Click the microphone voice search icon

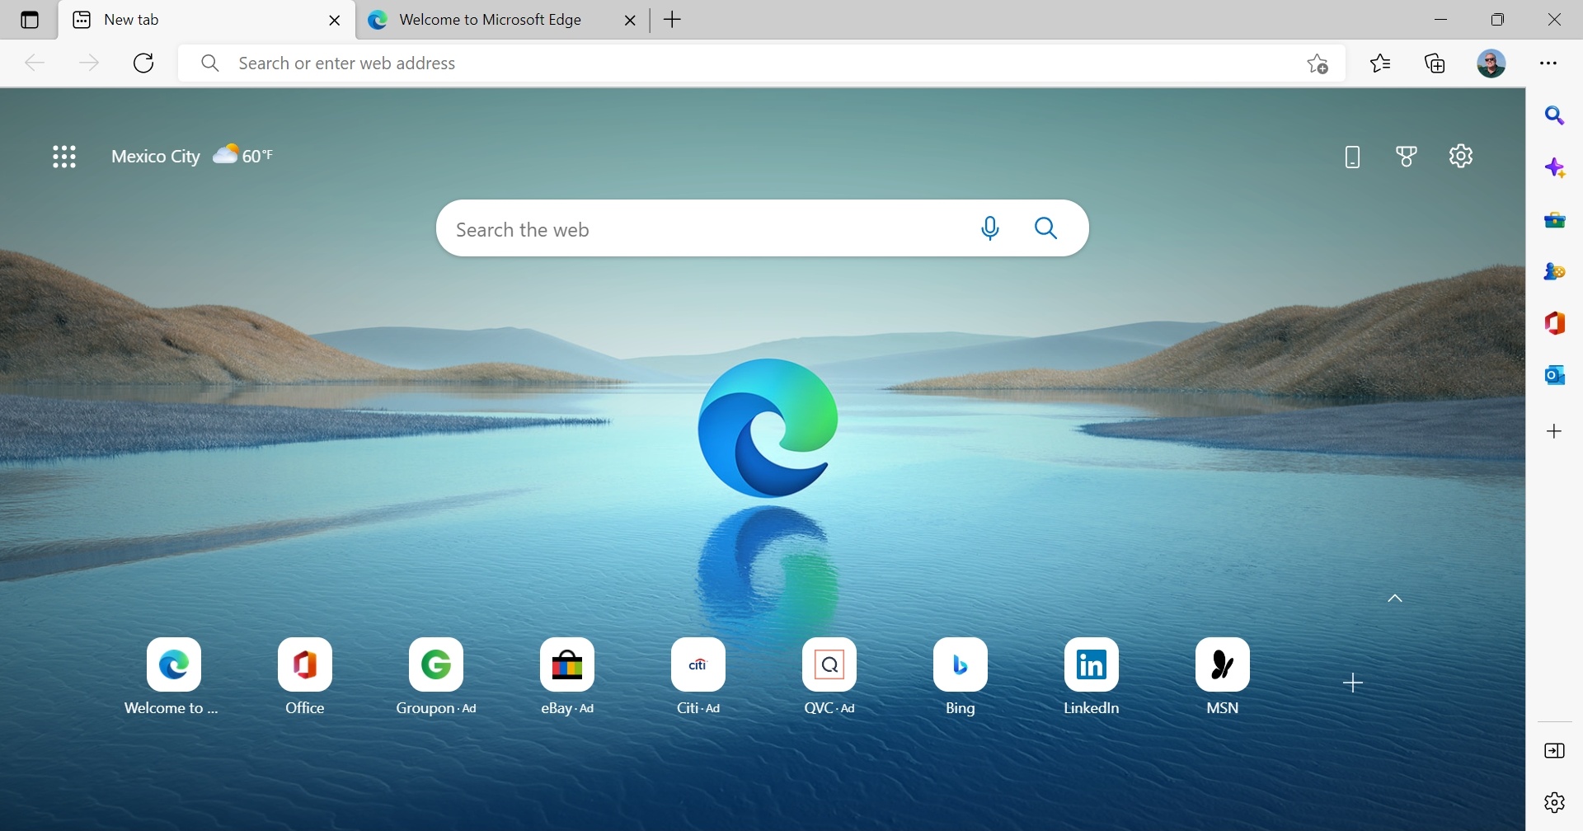click(990, 228)
